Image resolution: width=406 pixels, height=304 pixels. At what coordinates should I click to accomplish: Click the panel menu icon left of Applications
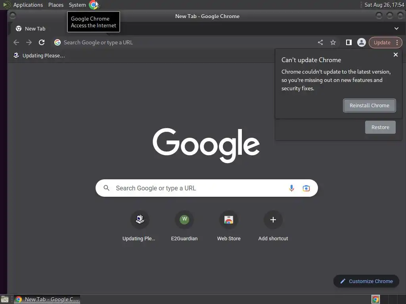coord(6,5)
